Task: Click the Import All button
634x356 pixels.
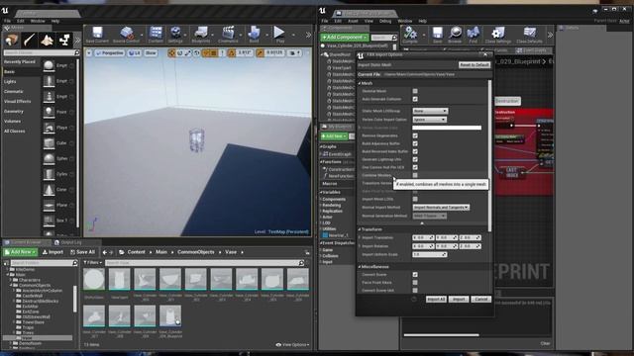Action: (436, 299)
